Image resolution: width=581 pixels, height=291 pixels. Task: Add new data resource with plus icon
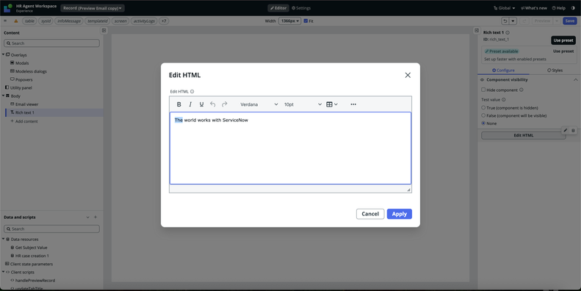pos(95,218)
